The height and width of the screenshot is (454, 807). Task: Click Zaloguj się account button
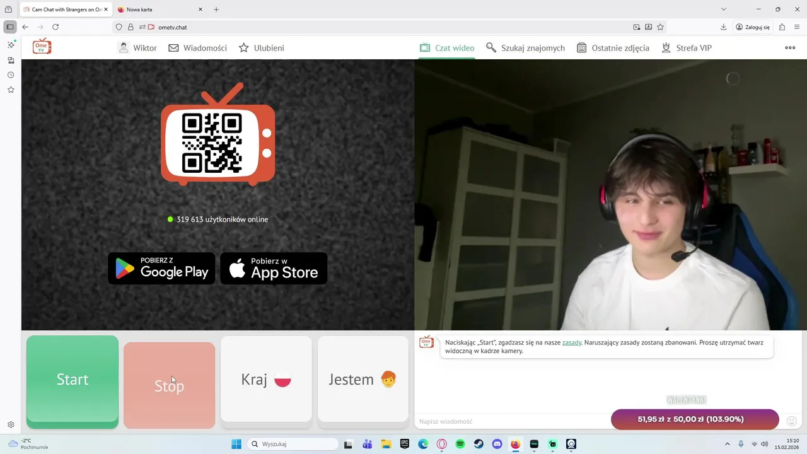coord(753,27)
